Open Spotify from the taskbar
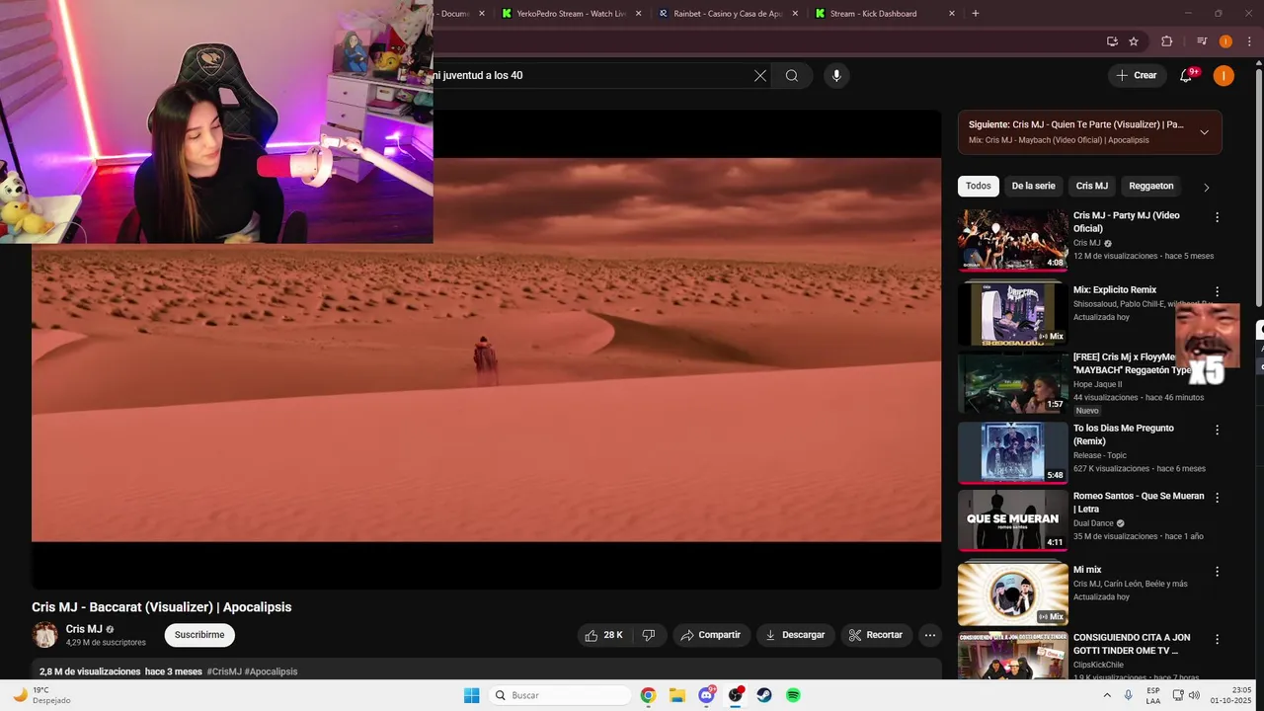1264x711 pixels. pos(793,695)
